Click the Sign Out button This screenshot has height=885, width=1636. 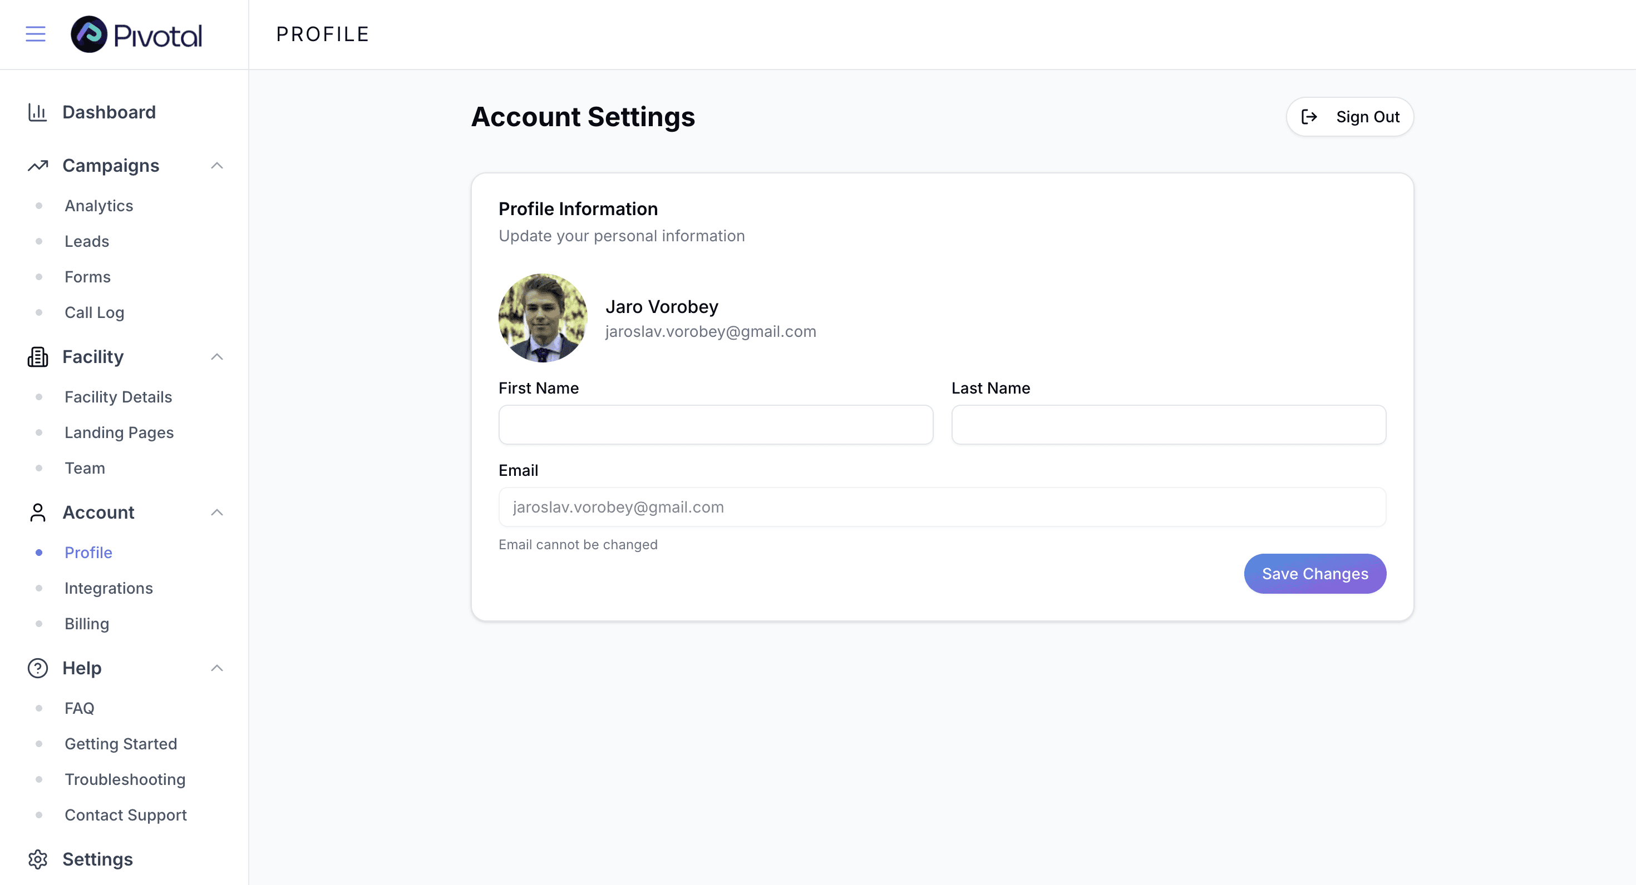(1349, 117)
